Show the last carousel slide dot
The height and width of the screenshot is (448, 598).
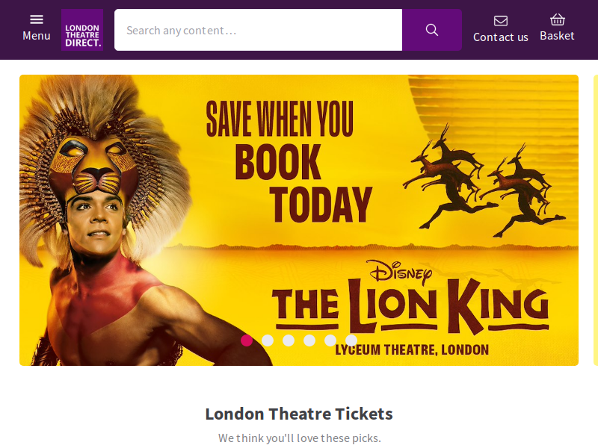pyautogui.click(x=351, y=340)
